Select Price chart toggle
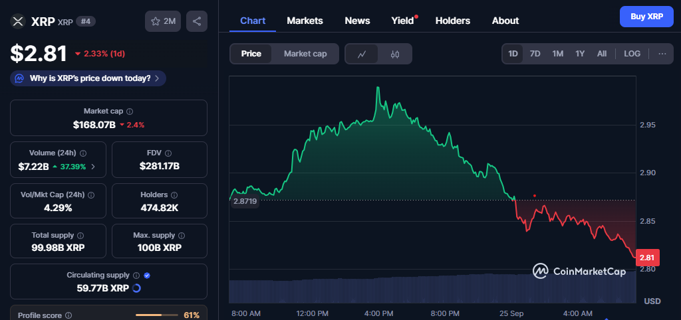The width and height of the screenshot is (681, 320). coord(251,54)
